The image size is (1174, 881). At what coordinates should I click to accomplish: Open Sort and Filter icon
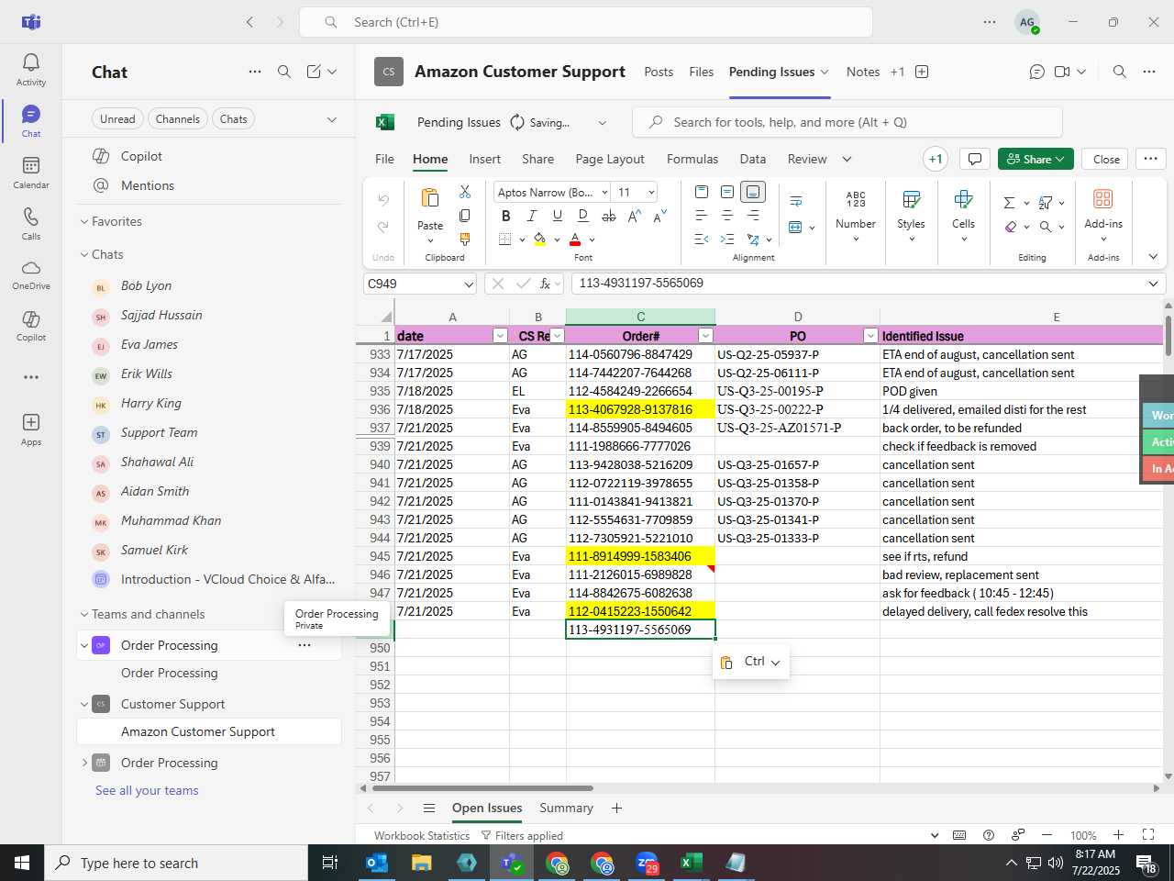(1046, 203)
